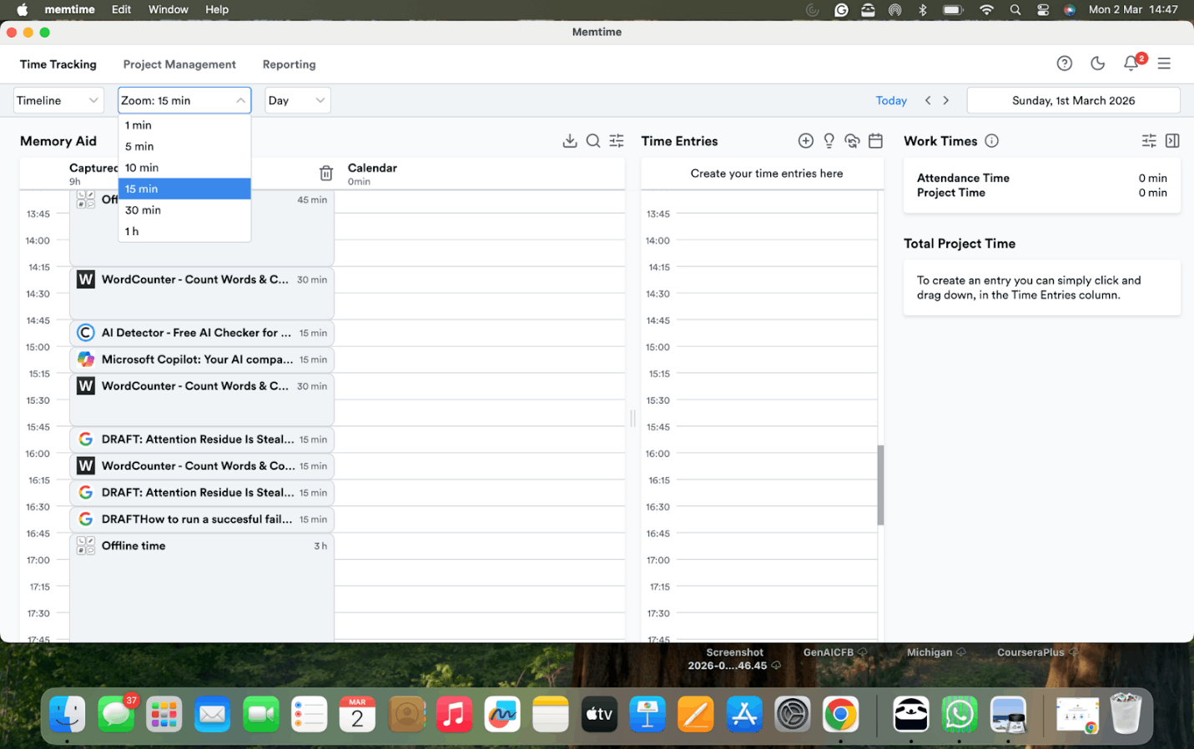The image size is (1194, 749).
Task: Open the Day period dropdown
Action: (297, 100)
